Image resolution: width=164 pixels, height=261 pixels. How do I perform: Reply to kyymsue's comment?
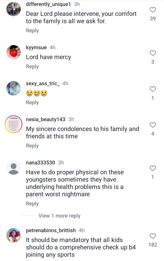(x=32, y=67)
